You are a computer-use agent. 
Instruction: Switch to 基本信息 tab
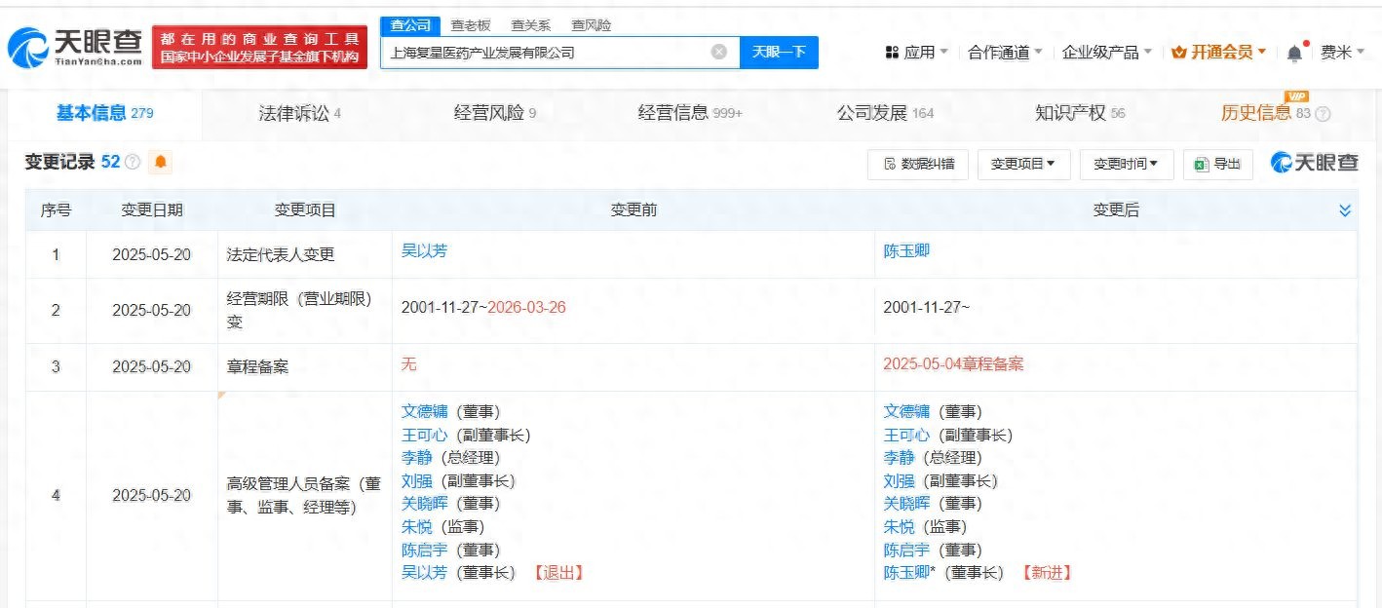coord(104,113)
